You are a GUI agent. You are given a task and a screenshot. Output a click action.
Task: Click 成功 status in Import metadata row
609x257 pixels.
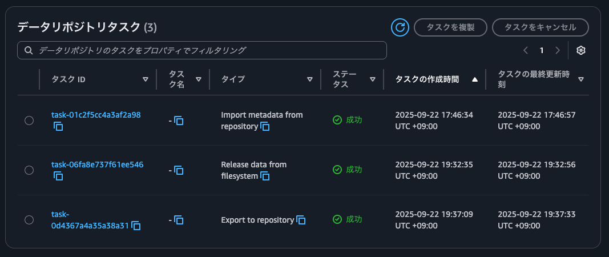point(354,120)
